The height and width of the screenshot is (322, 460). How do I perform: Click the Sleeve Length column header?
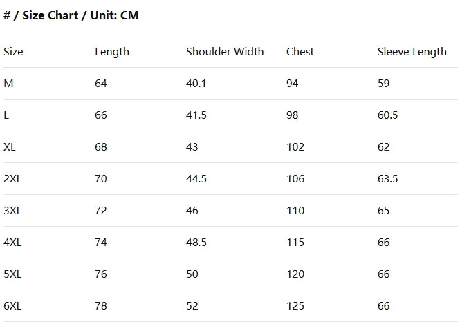(412, 52)
